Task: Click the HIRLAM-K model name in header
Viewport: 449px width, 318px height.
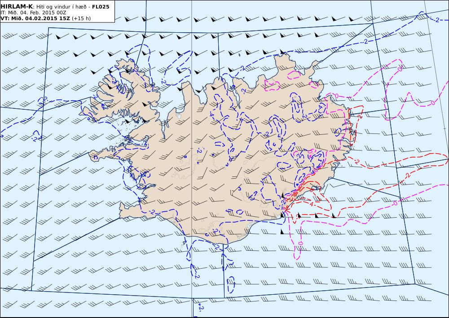Action: [x=17, y=7]
